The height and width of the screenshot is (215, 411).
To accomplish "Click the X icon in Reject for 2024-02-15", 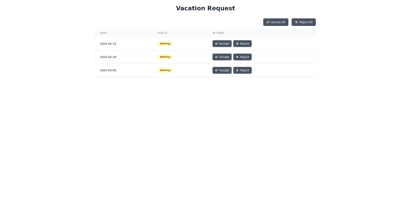I will [x=237, y=44].
